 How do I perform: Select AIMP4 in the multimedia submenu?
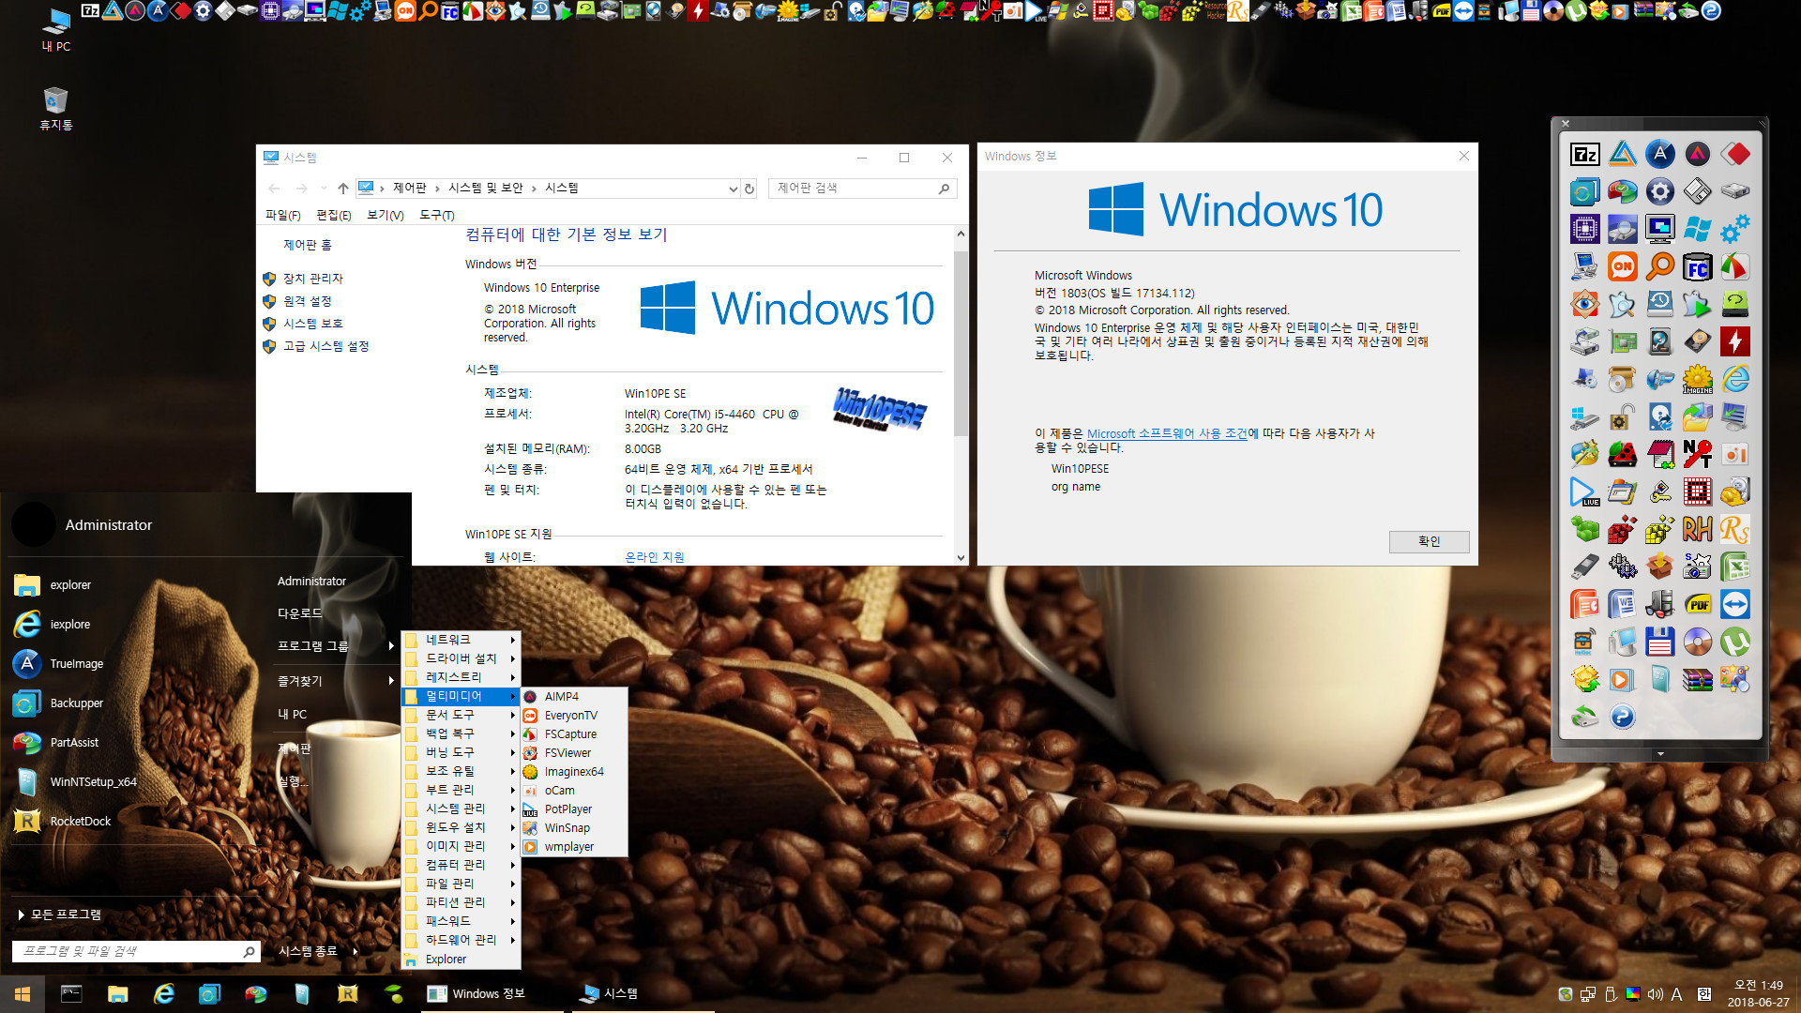click(x=574, y=696)
